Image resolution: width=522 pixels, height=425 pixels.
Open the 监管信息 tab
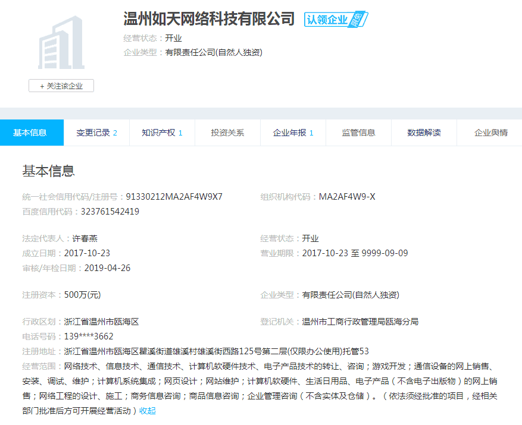358,133
